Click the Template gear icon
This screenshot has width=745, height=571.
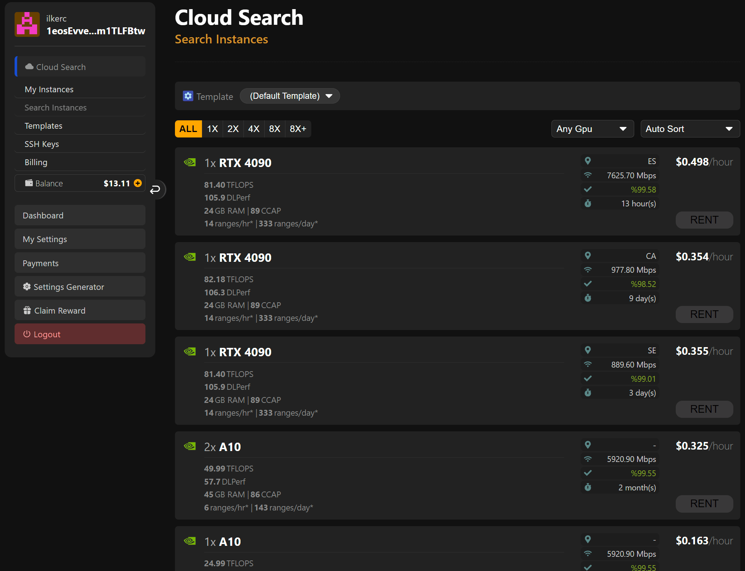click(x=188, y=96)
